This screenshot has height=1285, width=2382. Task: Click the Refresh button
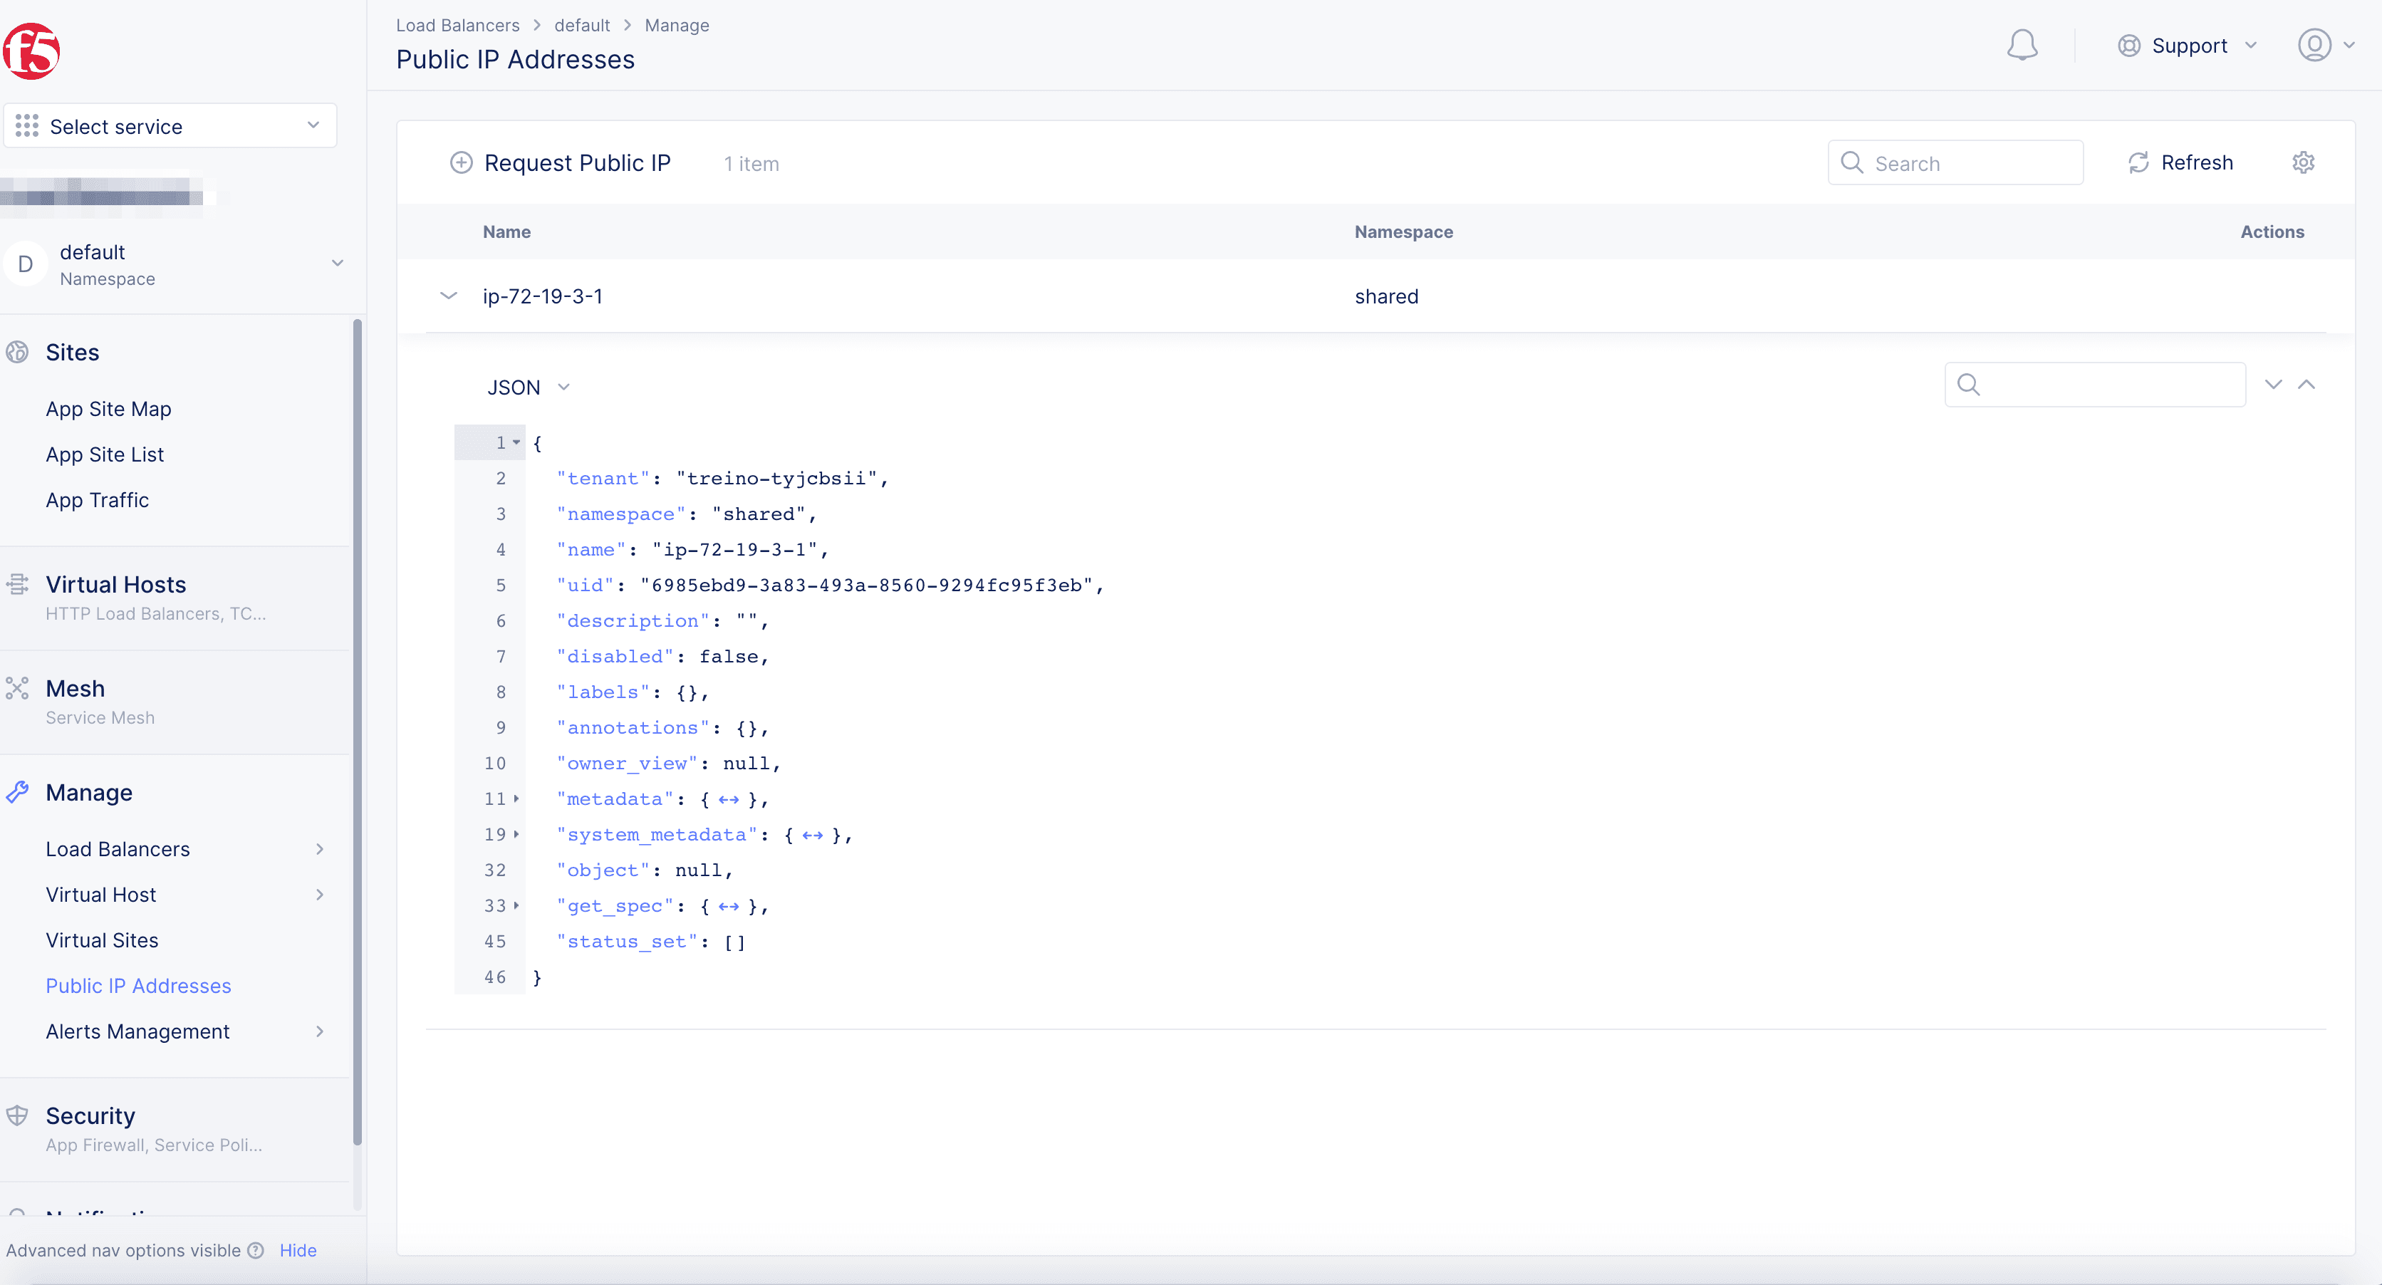(x=2180, y=162)
